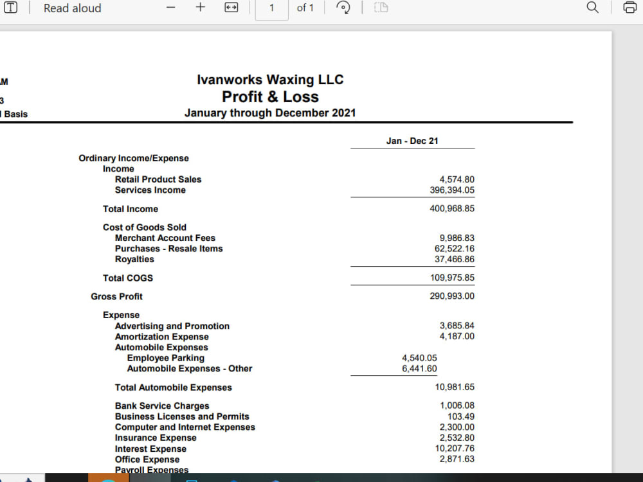Click 'Business Licenses and Permits' label
The height and width of the screenshot is (482, 643).
click(182, 417)
